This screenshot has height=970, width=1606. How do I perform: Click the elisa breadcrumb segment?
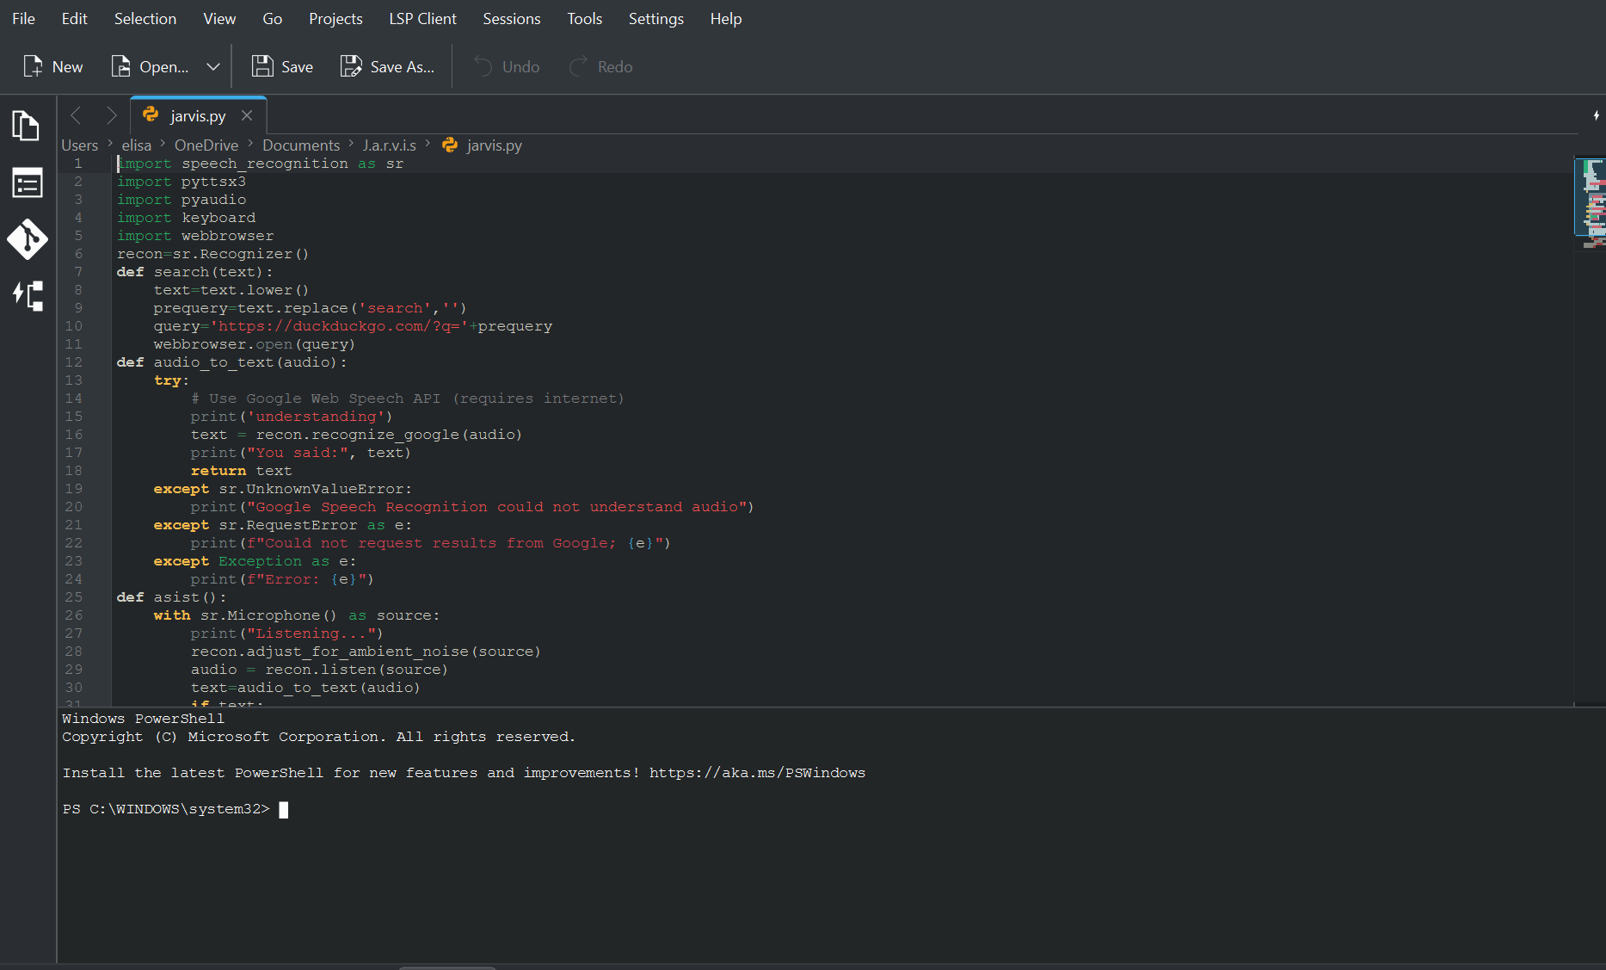click(x=136, y=145)
